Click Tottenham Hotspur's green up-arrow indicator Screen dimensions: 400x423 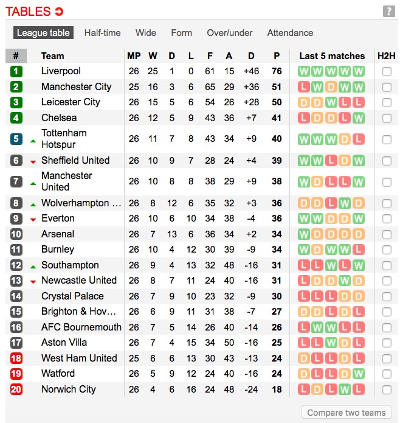tap(33, 141)
